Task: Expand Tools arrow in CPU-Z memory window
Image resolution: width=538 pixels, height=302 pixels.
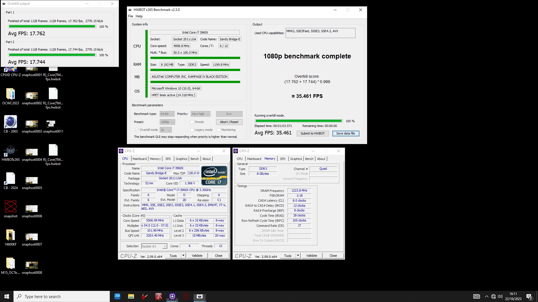Action: 298,256
